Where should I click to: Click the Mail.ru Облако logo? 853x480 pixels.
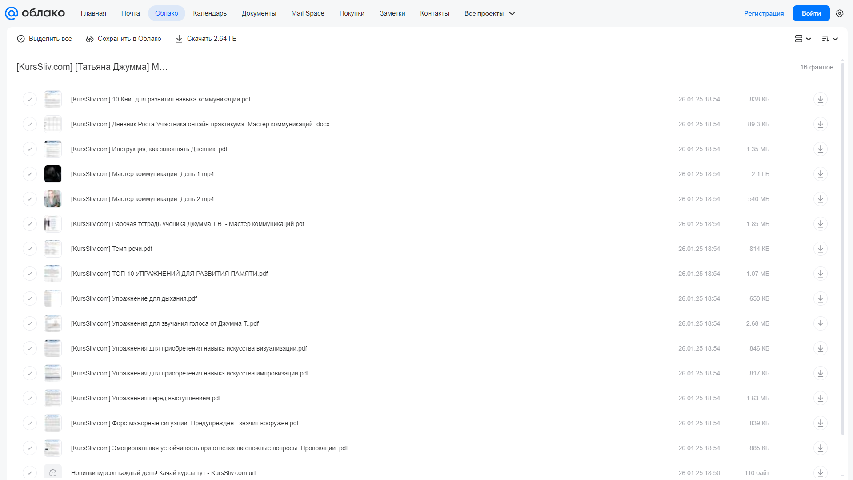click(x=35, y=13)
